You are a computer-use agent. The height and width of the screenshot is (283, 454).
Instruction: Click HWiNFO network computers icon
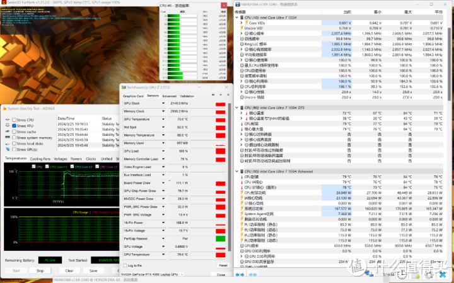coord(369,273)
